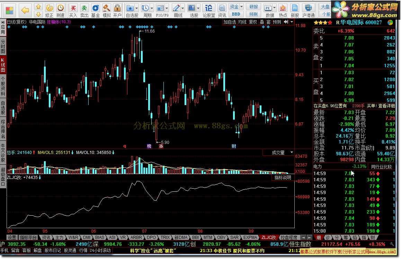Open the 沪港通 SSE-HKE icon
Screen dimensions: 401x259
(x=309, y=11)
